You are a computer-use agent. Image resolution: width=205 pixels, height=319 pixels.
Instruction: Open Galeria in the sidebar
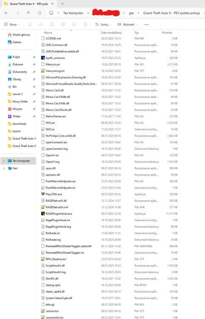pyautogui.click(x=14, y=42)
